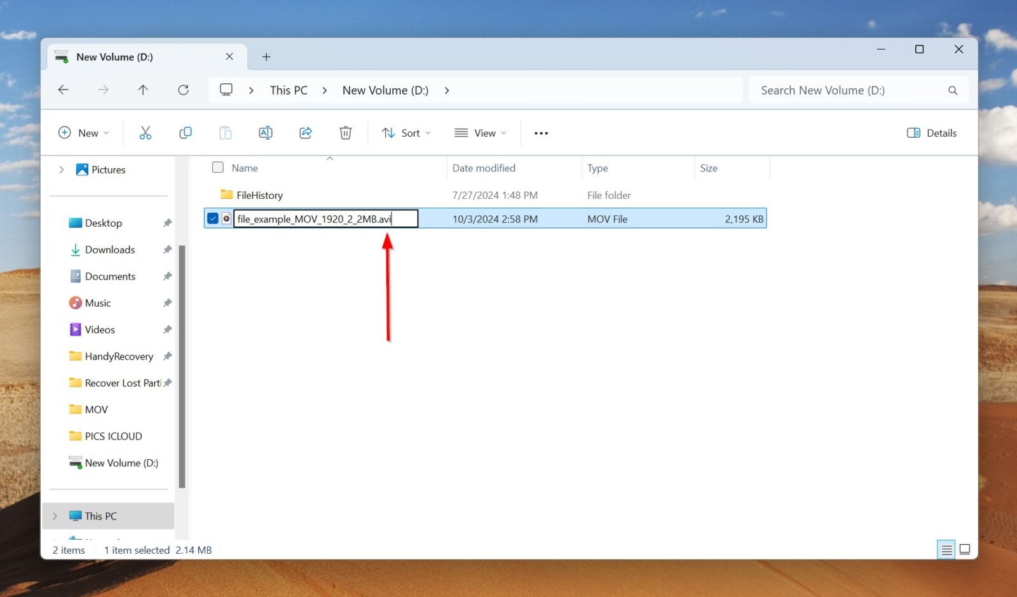Open the See more menu
Image resolution: width=1017 pixels, height=597 pixels.
(x=541, y=133)
